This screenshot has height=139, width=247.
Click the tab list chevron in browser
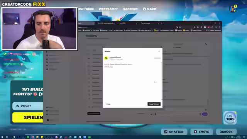coord(203,23)
